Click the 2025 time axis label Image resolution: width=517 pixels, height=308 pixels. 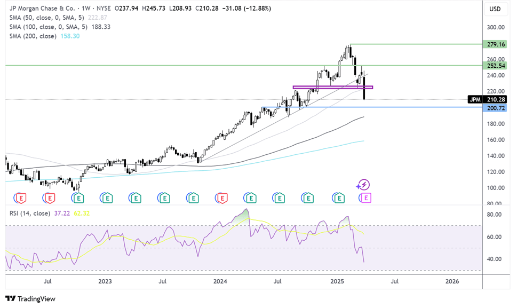click(337, 281)
